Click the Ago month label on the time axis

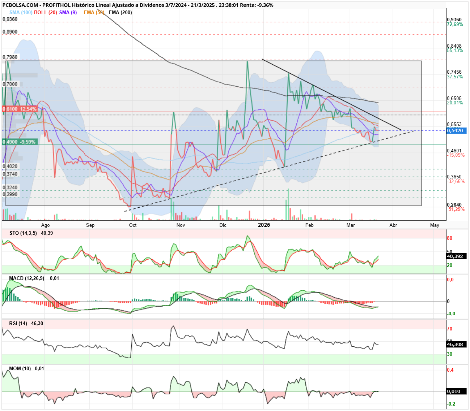tap(45, 225)
